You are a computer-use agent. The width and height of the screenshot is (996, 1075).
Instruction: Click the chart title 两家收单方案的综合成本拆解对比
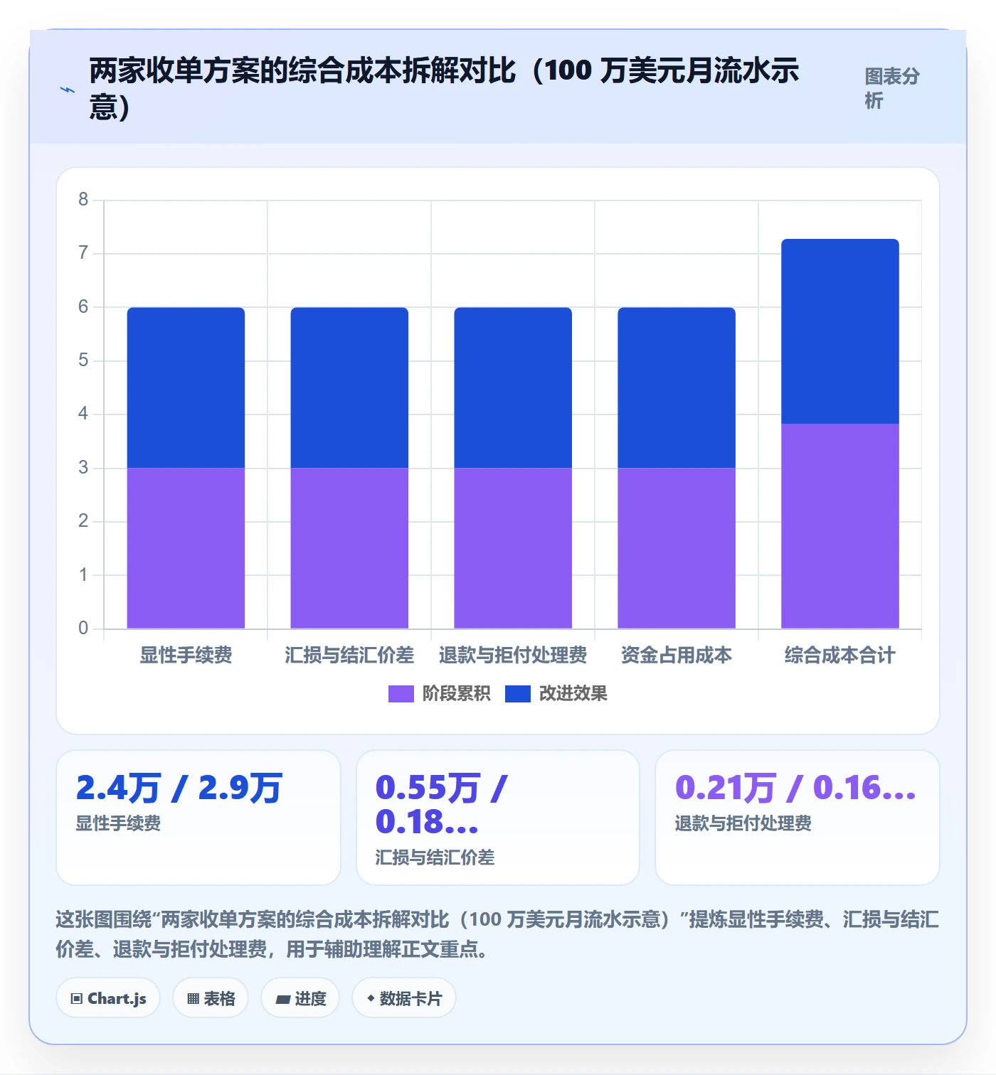444,88
